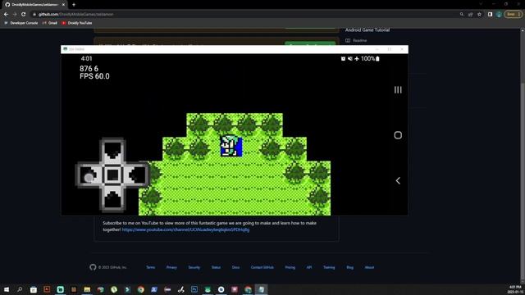This screenshot has height=295, width=525.
Task: Click the airplane mode status icon
Action: tap(357, 58)
